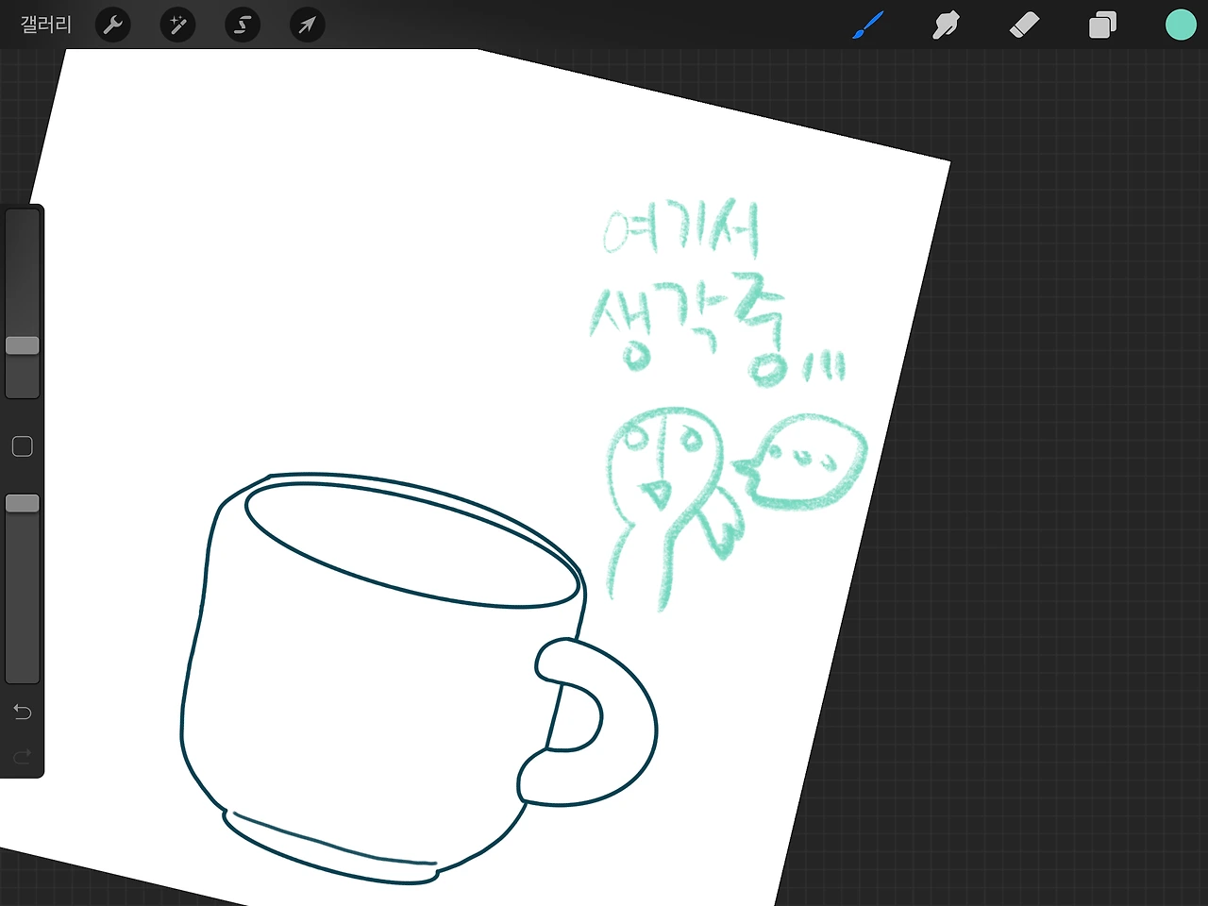Select the Smudge tool
The width and height of the screenshot is (1208, 906).
pyautogui.click(x=946, y=25)
